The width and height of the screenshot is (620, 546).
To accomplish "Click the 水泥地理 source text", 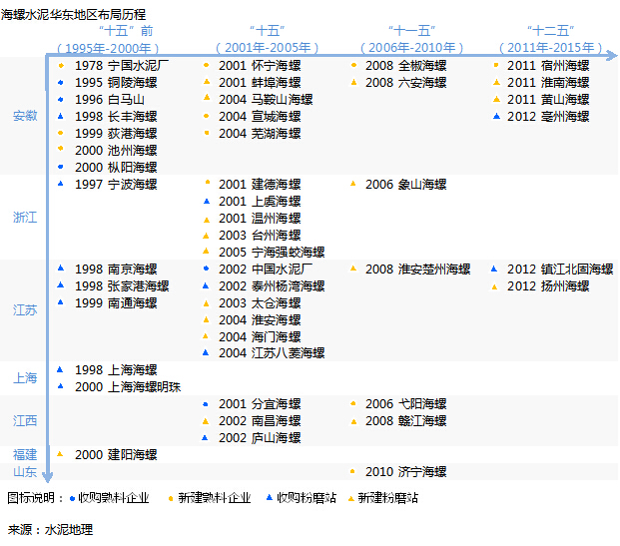I will (x=68, y=529).
